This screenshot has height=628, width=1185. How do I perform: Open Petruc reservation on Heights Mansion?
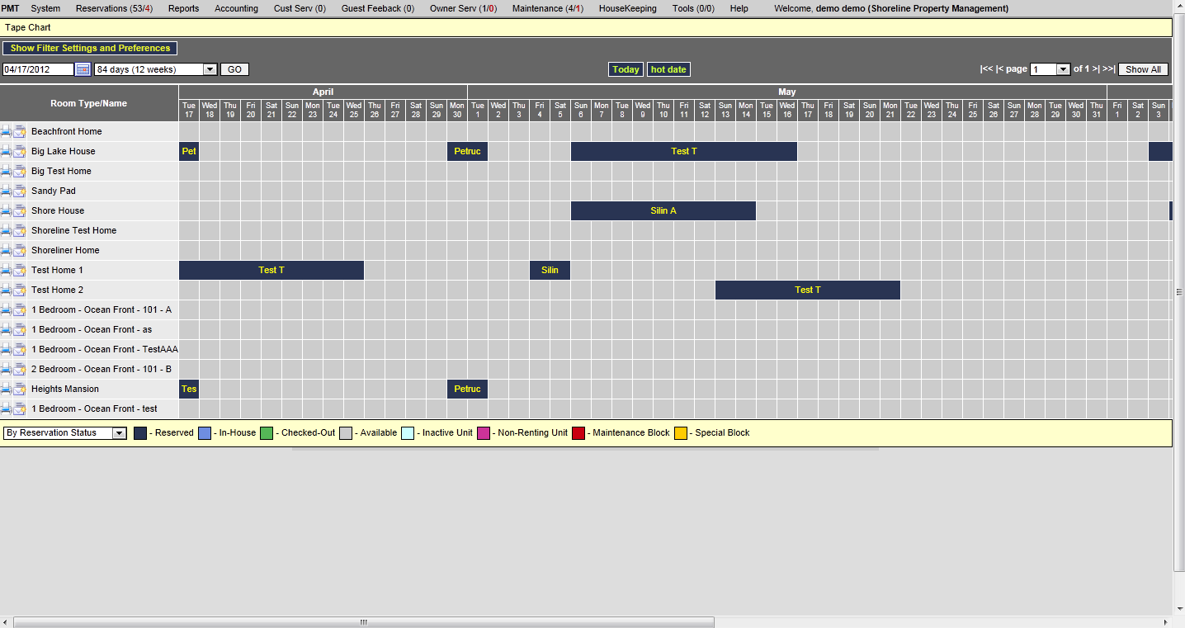coord(467,389)
